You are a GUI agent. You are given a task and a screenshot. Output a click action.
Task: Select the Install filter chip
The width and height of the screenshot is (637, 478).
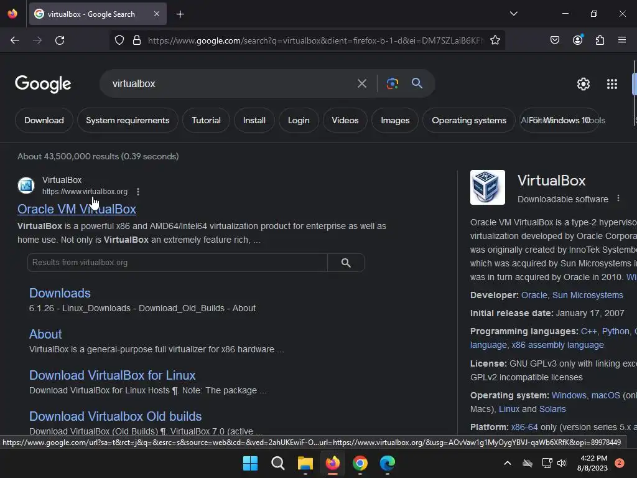pyautogui.click(x=254, y=120)
